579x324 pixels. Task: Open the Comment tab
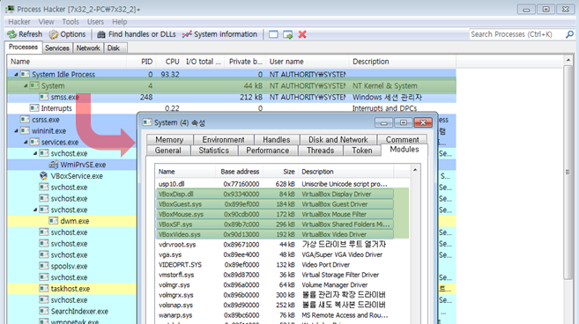[x=403, y=140]
